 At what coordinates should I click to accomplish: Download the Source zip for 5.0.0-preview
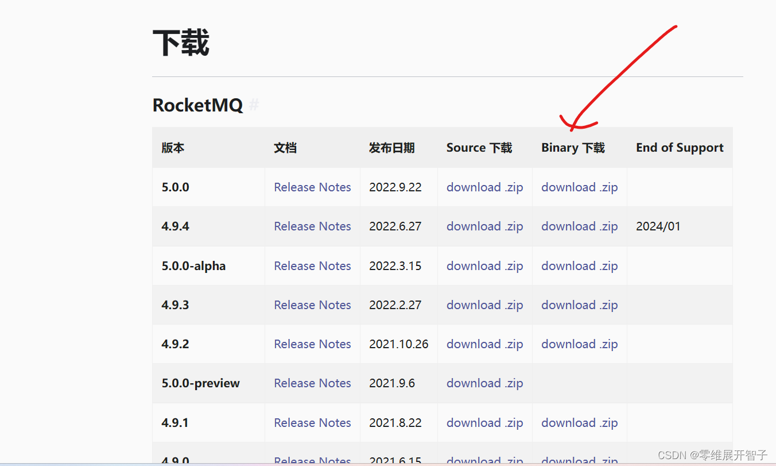click(484, 383)
